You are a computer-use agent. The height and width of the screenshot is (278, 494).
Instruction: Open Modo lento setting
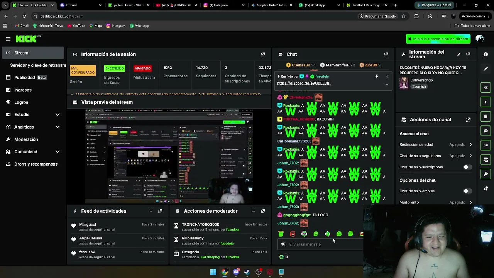(x=436, y=202)
